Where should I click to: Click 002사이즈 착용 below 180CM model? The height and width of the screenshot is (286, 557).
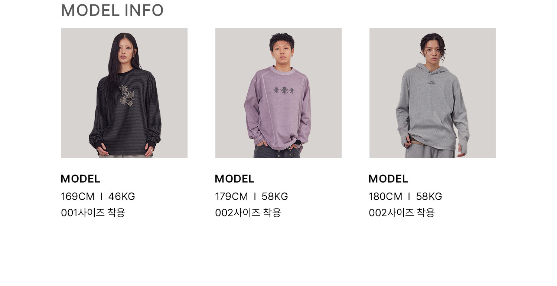402,213
